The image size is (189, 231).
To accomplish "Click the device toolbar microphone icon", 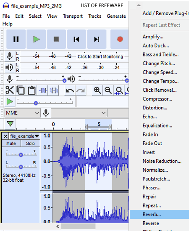I will pos(46,113).
